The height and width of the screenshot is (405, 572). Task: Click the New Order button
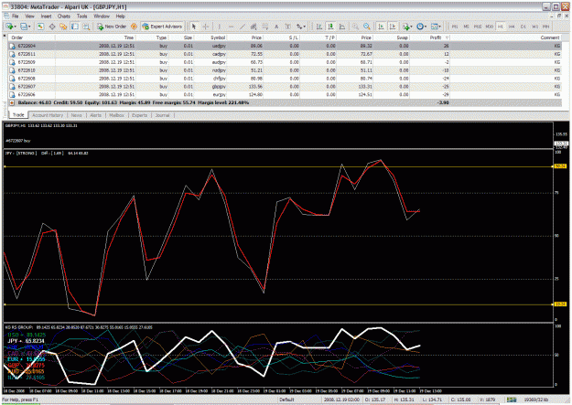112,27
